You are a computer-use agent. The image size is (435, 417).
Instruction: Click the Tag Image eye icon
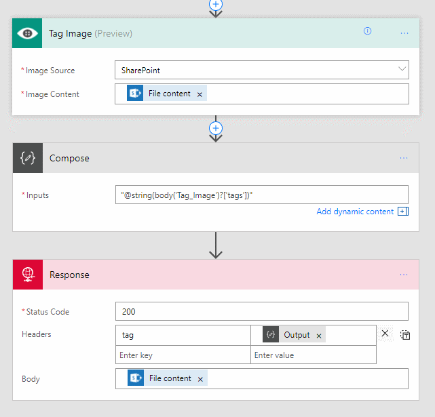[x=27, y=33]
